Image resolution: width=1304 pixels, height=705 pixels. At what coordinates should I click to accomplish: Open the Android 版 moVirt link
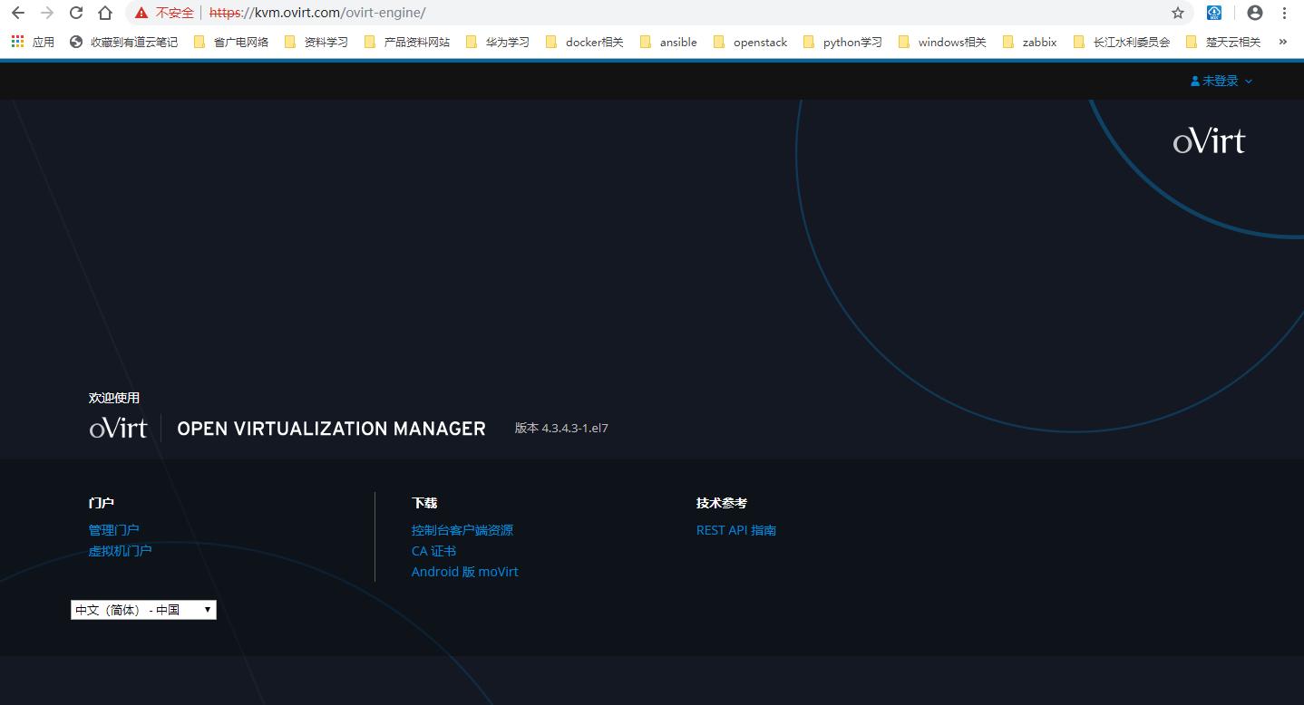click(465, 572)
